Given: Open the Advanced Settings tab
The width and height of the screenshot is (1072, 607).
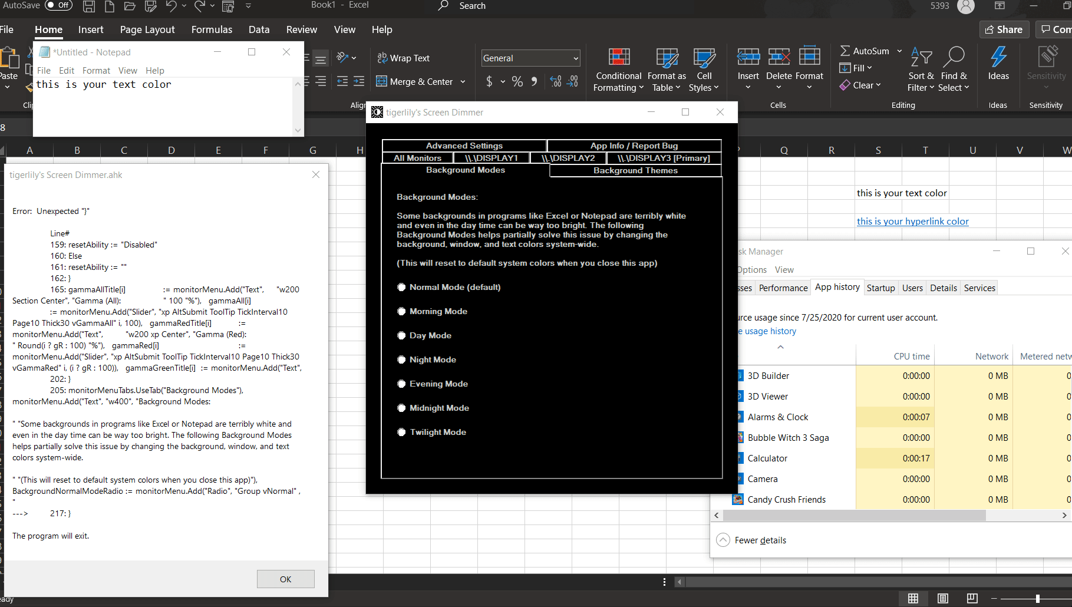Looking at the screenshot, I should point(464,146).
